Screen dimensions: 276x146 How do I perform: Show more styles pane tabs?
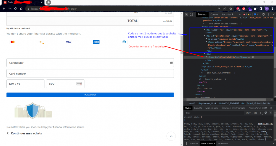coord(271,108)
